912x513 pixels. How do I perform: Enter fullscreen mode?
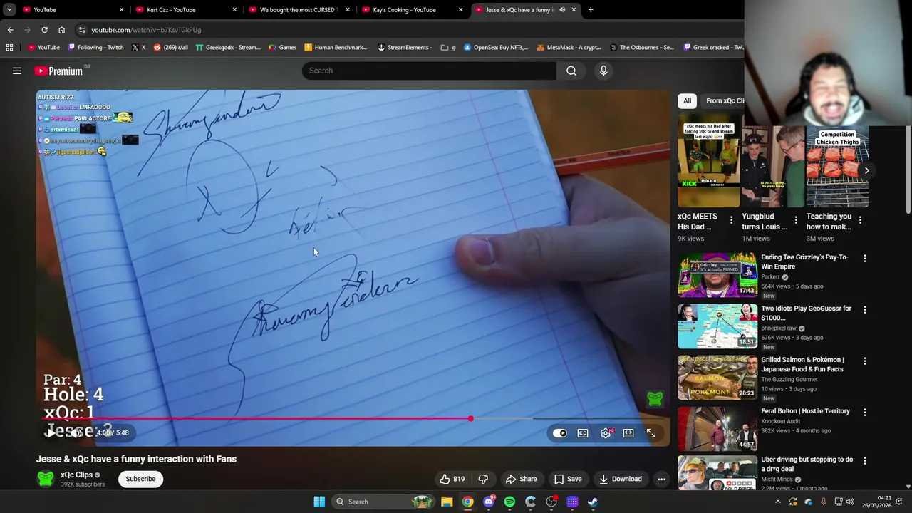[651, 433]
